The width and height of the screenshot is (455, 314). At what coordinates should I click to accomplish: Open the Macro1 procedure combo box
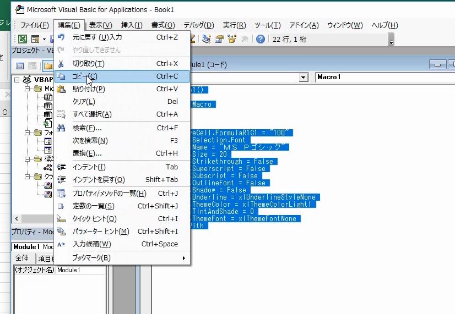(x=385, y=78)
